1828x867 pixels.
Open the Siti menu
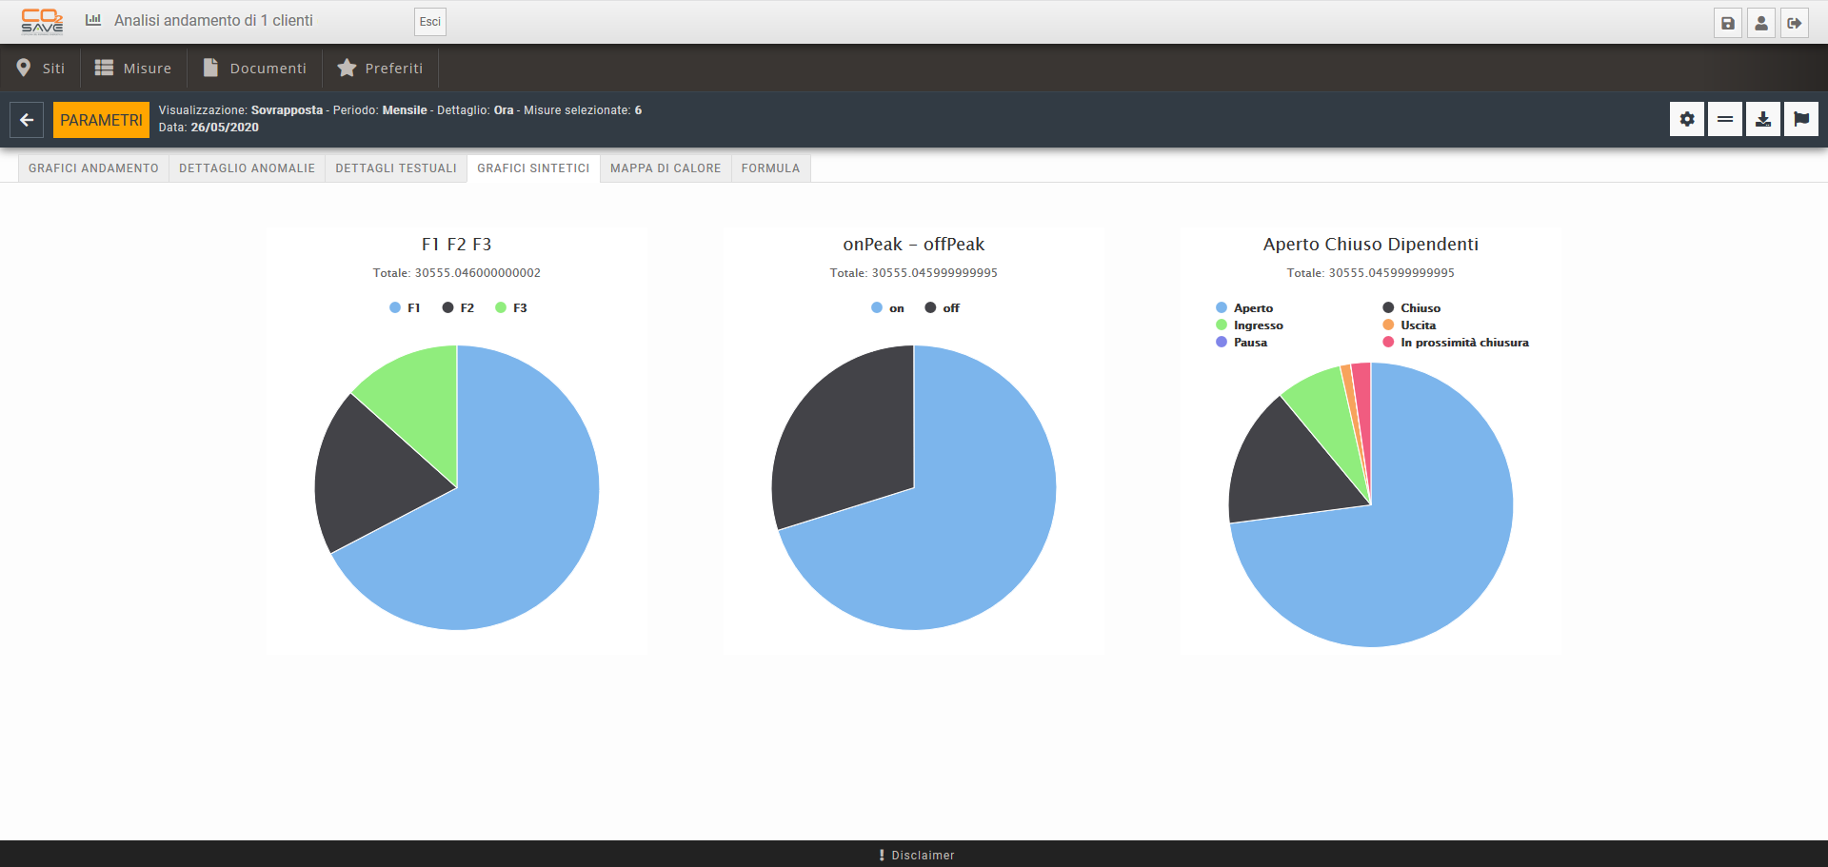[41, 68]
